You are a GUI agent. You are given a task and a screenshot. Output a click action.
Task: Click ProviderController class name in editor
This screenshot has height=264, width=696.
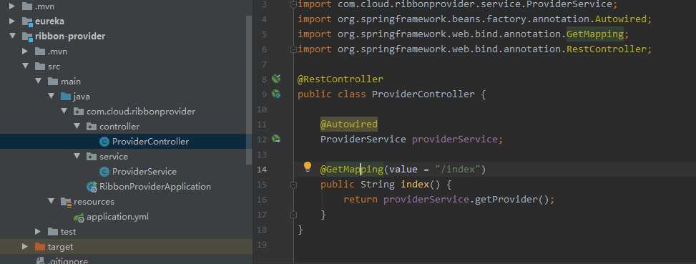coord(423,94)
